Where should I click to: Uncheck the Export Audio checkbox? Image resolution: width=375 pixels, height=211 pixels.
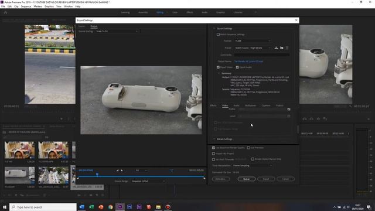[237, 67]
